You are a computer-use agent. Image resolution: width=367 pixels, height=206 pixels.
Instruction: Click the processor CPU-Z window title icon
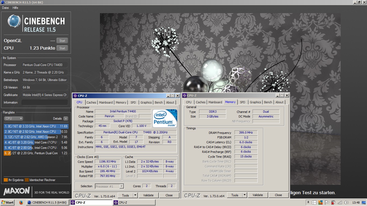[75, 95]
